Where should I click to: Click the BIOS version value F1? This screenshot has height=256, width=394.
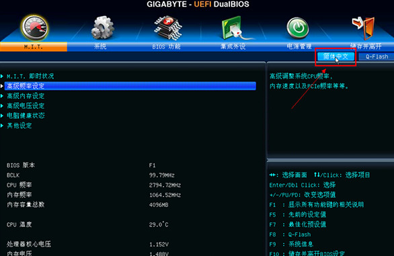[x=152, y=165]
